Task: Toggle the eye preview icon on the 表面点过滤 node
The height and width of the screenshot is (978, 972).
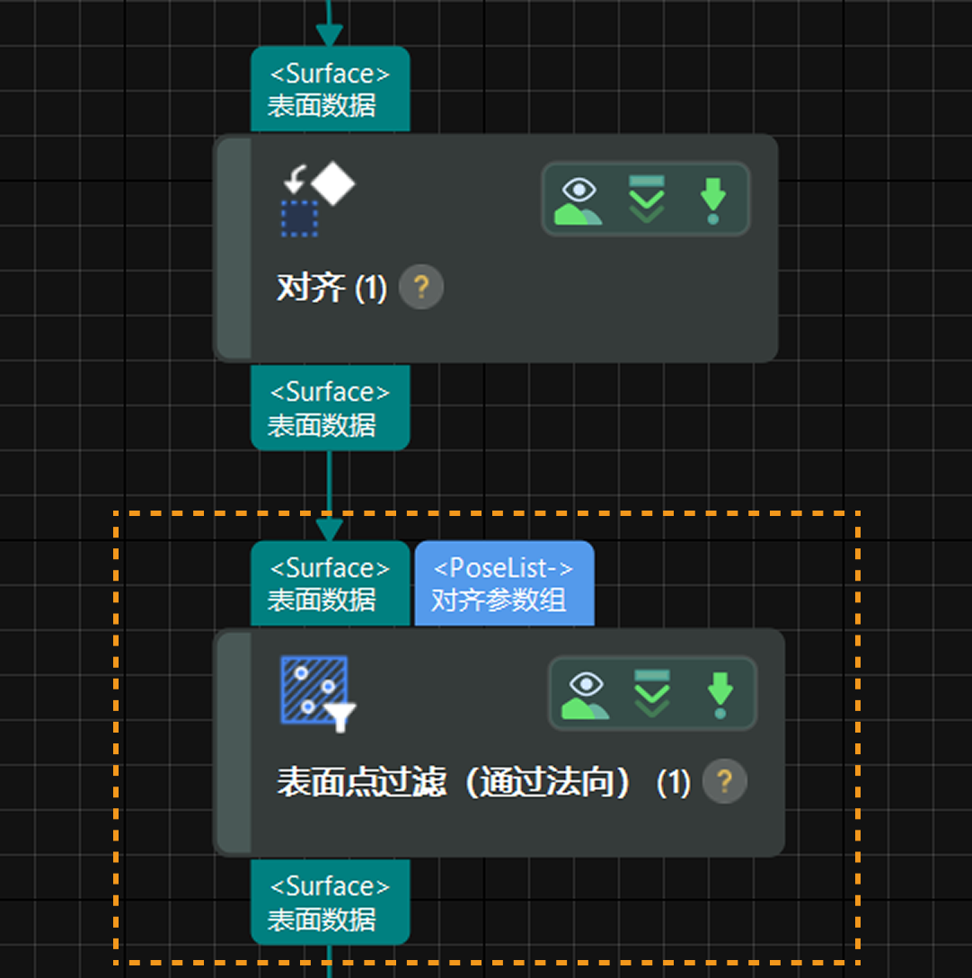Action: (586, 696)
